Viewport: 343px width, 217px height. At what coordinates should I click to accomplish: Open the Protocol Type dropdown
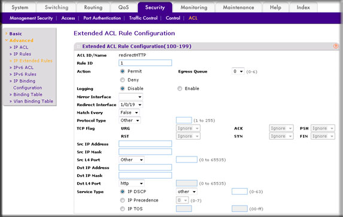130,120
